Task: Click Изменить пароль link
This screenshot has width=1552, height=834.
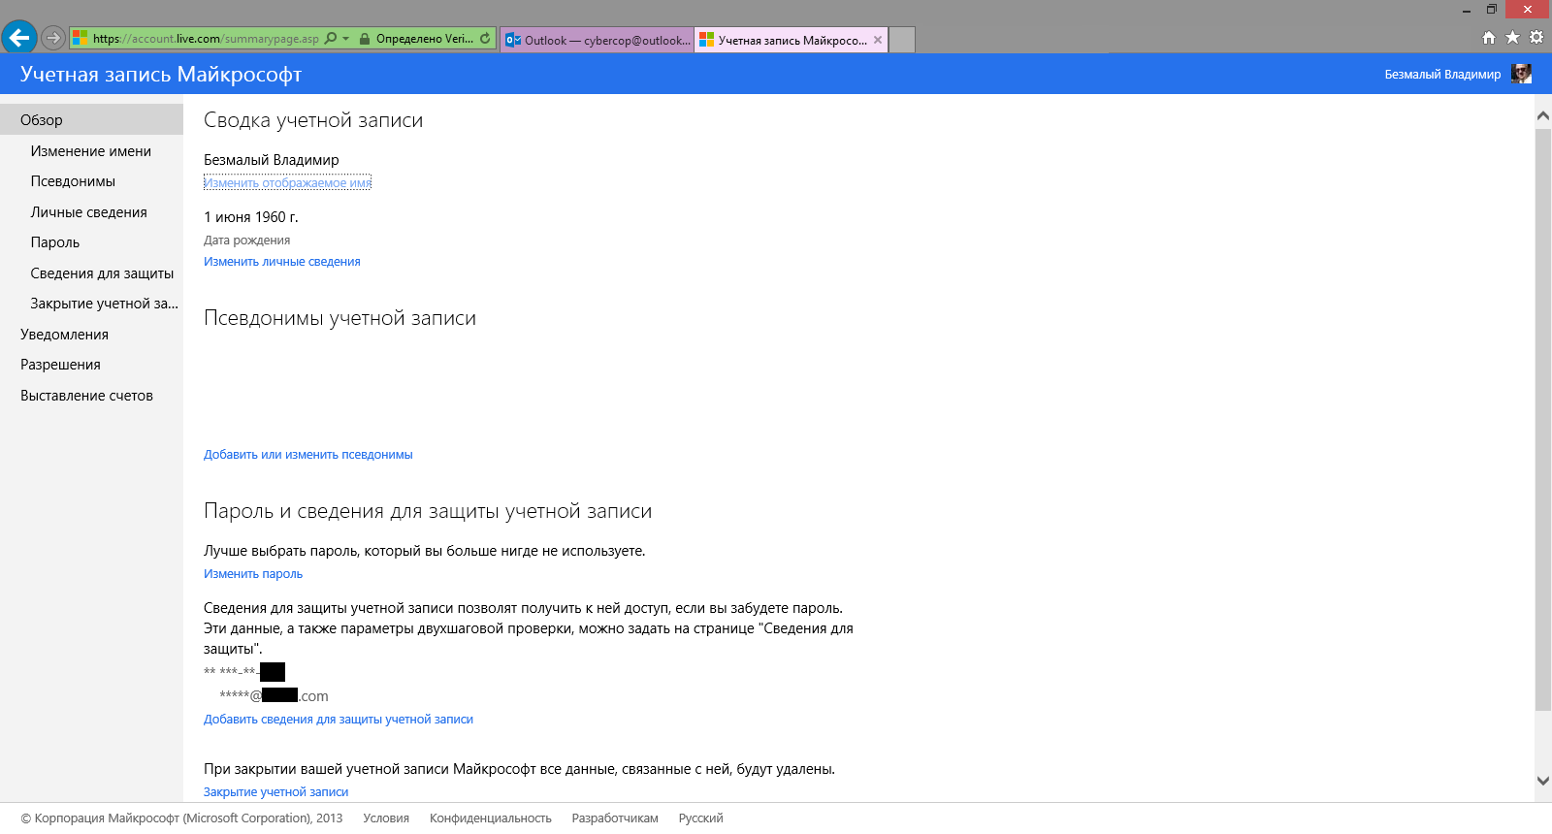Action: click(x=253, y=574)
